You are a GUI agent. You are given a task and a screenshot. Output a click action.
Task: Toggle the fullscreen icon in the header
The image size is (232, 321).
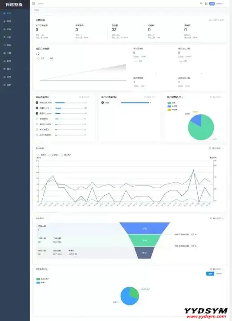click(x=206, y=4)
